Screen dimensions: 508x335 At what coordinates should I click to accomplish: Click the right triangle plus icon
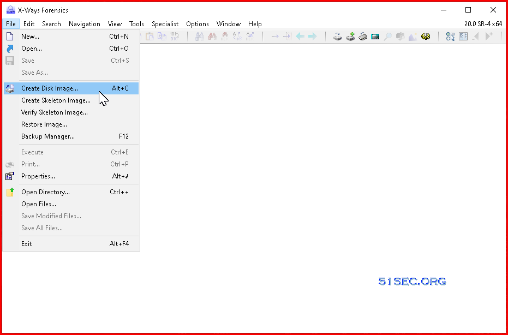point(488,37)
